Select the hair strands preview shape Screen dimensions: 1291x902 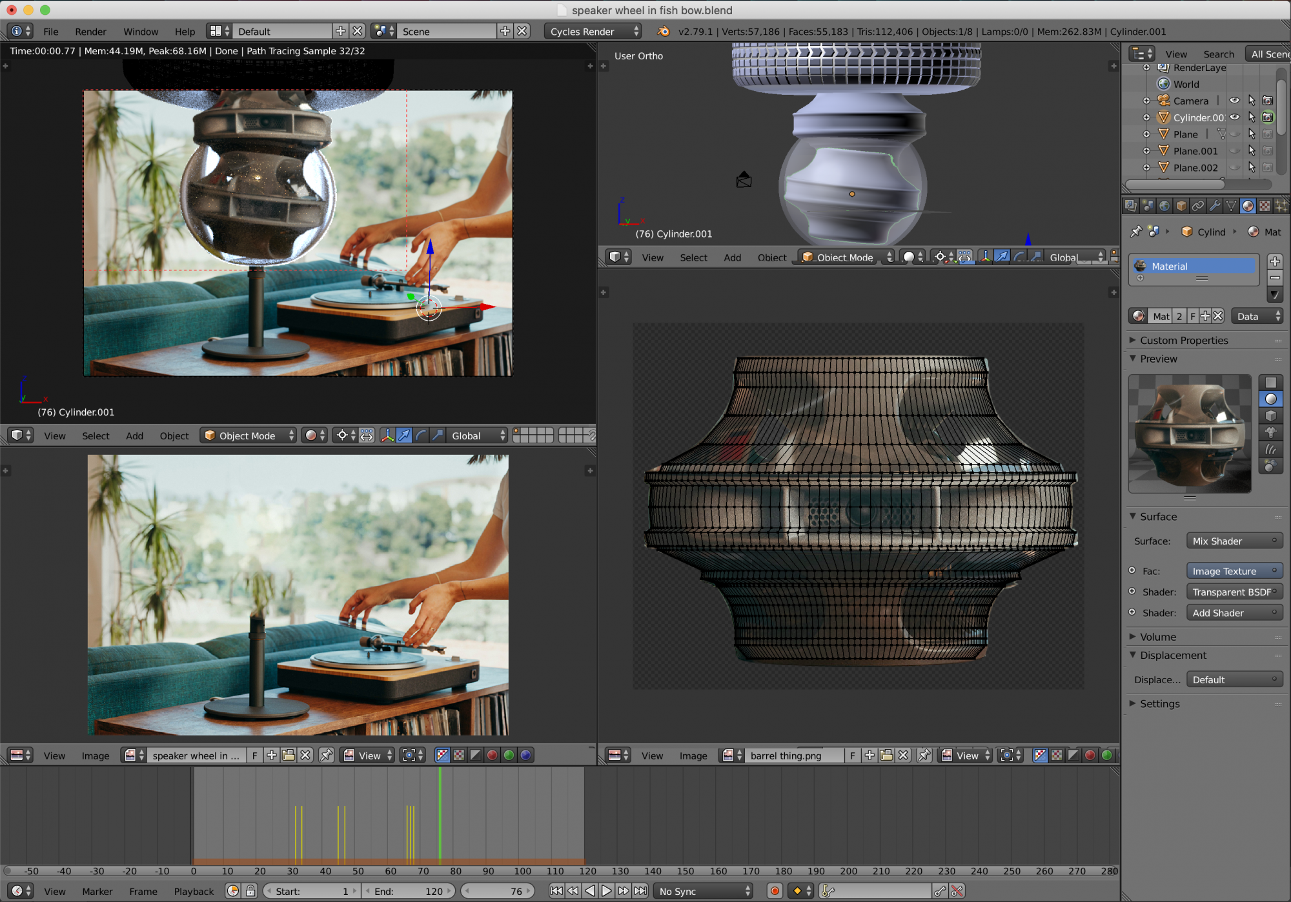point(1271,450)
